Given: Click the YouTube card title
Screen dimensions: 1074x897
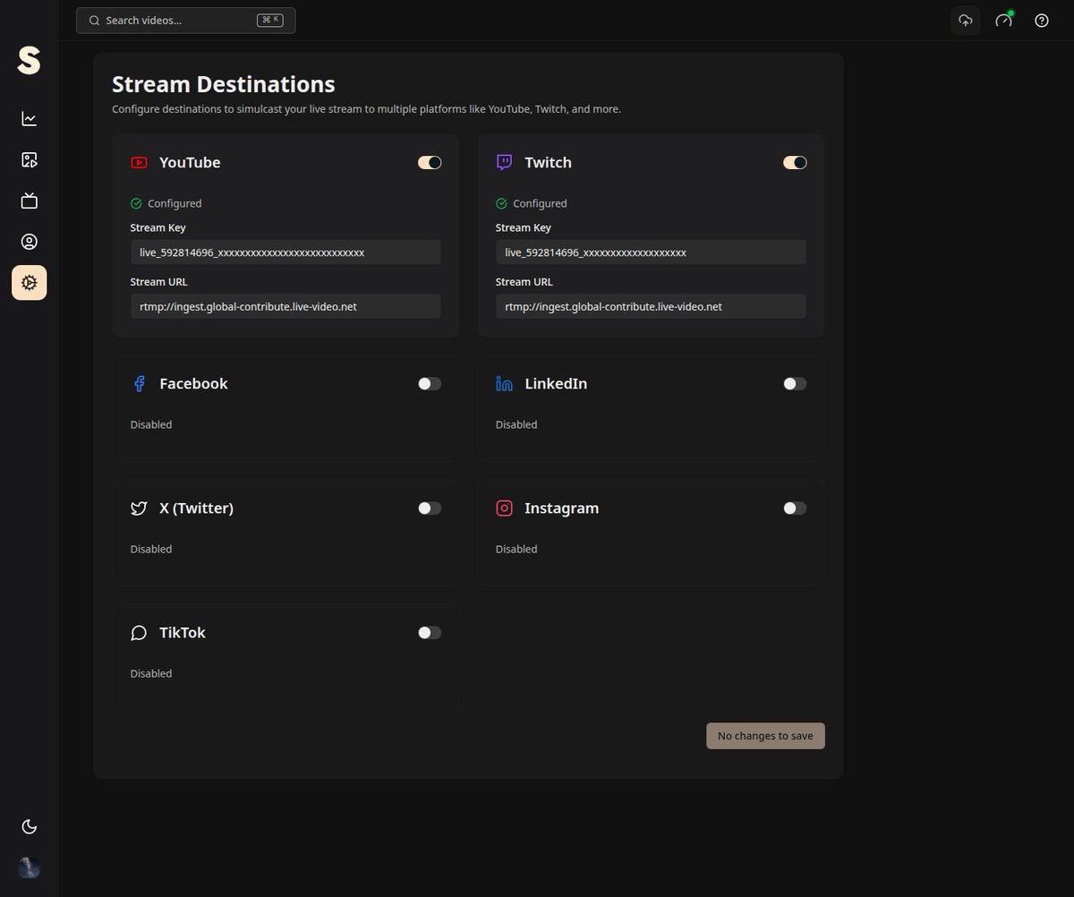Looking at the screenshot, I should pos(190,163).
